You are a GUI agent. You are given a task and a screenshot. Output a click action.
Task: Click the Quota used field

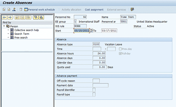[x=100, y=67]
